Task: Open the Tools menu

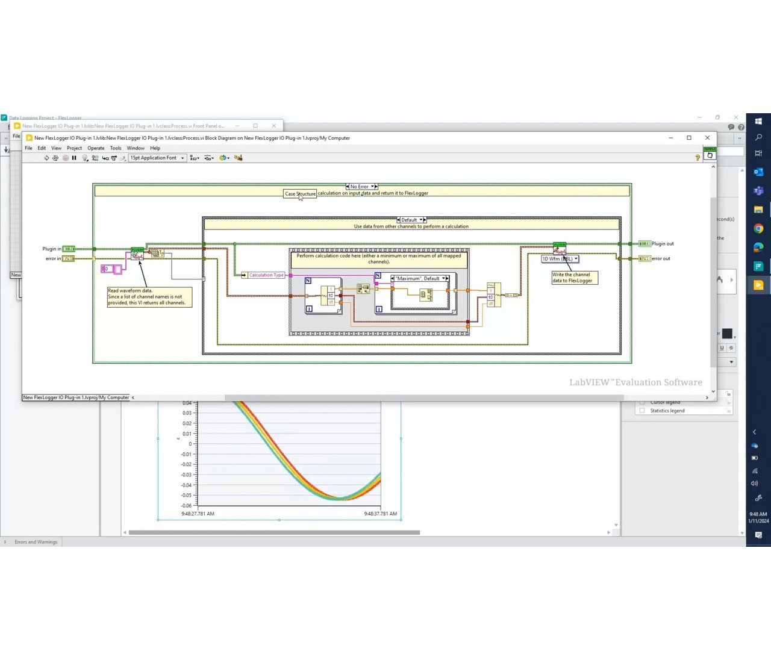Action: click(116, 148)
